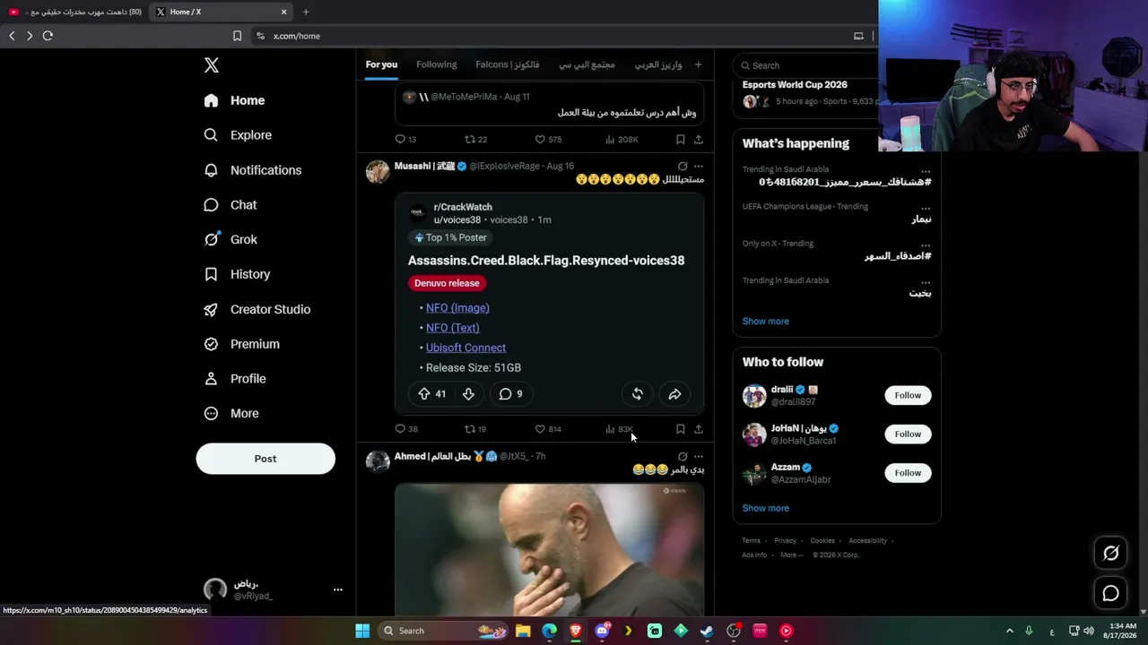Go to Explore in the sidebar
Image resolution: width=1148 pixels, height=645 pixels.
(x=238, y=135)
